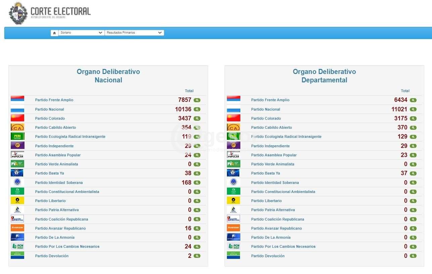Click the Partido Nacional flag in Nacional panel
The width and height of the screenshot is (432, 274).
17,109
